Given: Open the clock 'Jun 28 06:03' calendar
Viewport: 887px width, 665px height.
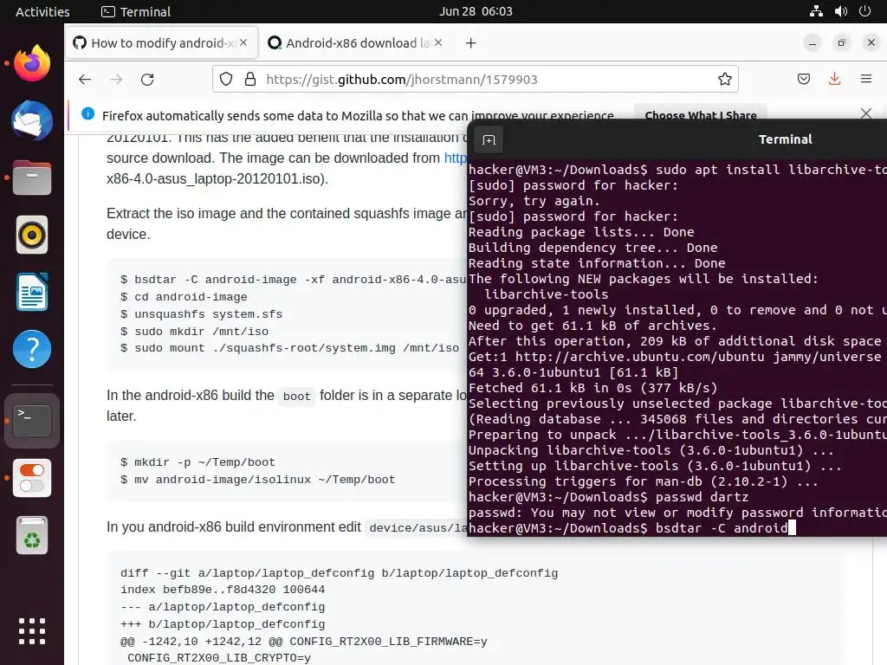Looking at the screenshot, I should point(476,11).
